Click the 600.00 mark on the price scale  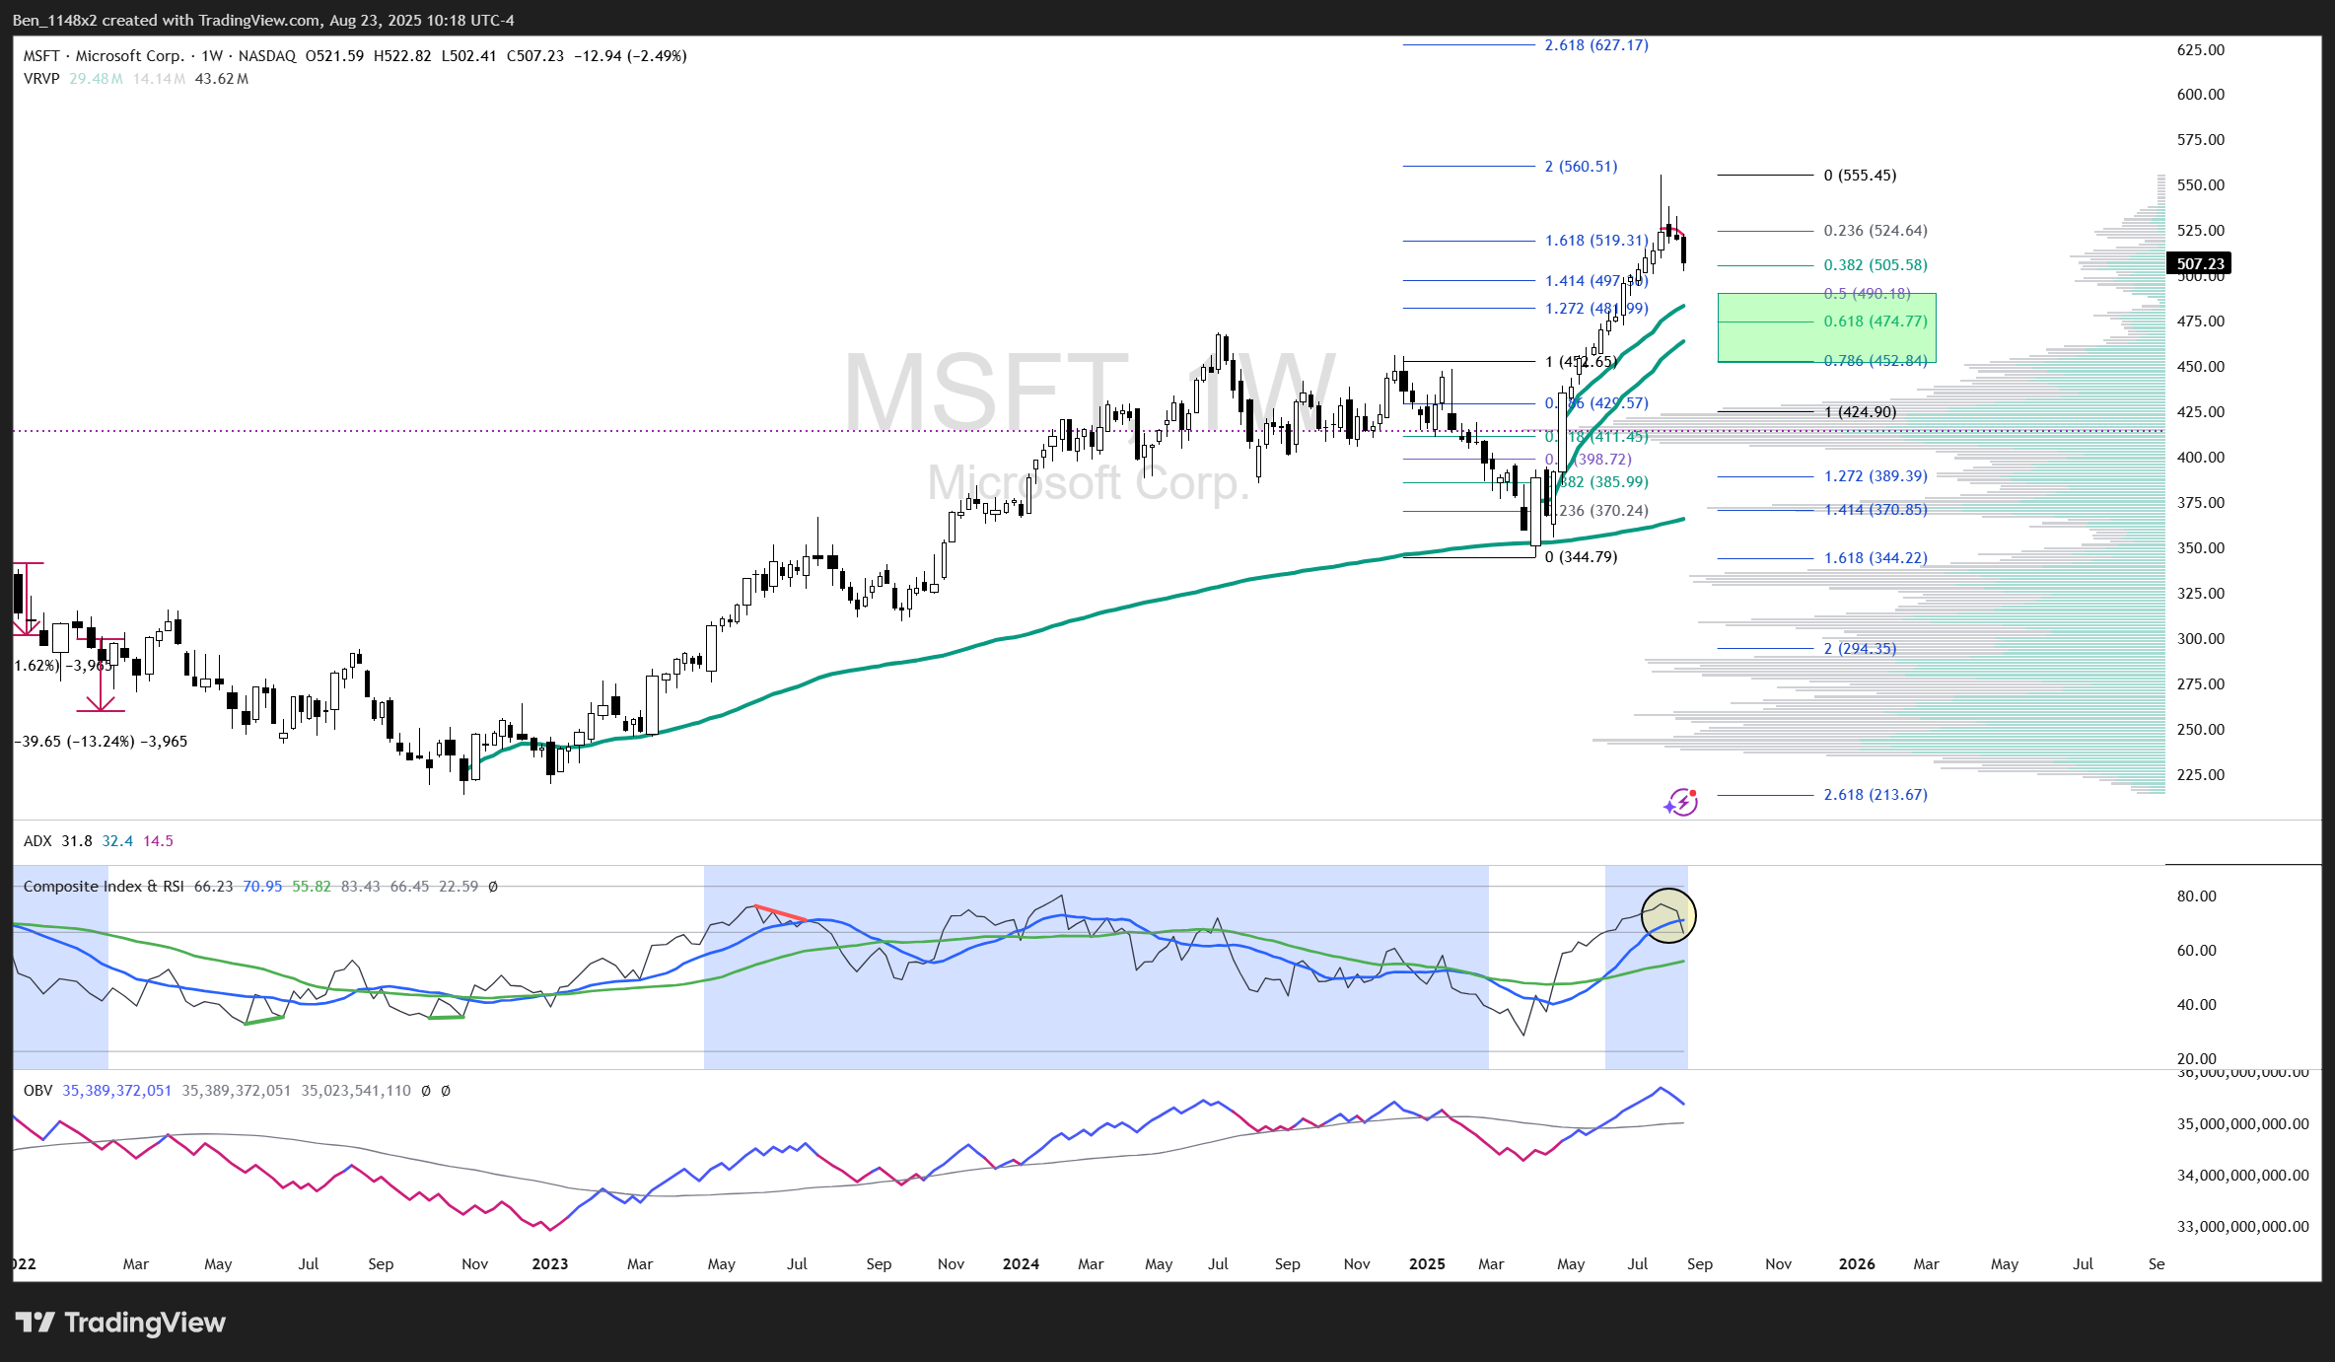coord(2200,95)
